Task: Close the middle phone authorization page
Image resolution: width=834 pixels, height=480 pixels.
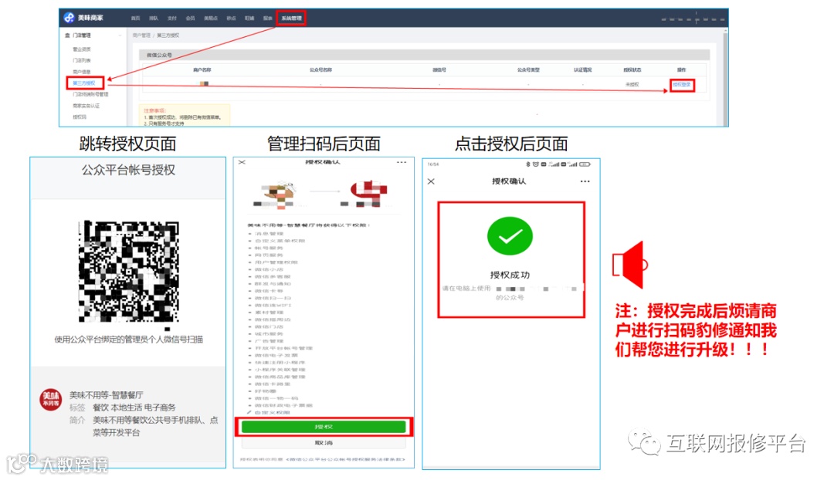Action: pos(242,162)
